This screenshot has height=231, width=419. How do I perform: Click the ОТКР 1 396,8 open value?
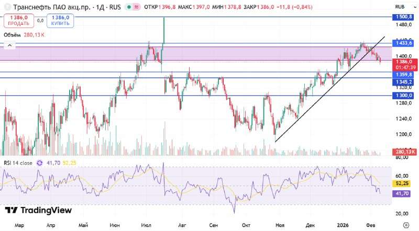pos(160,7)
